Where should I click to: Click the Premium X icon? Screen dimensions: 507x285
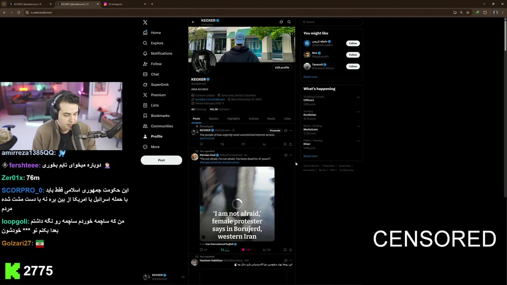tap(145, 95)
